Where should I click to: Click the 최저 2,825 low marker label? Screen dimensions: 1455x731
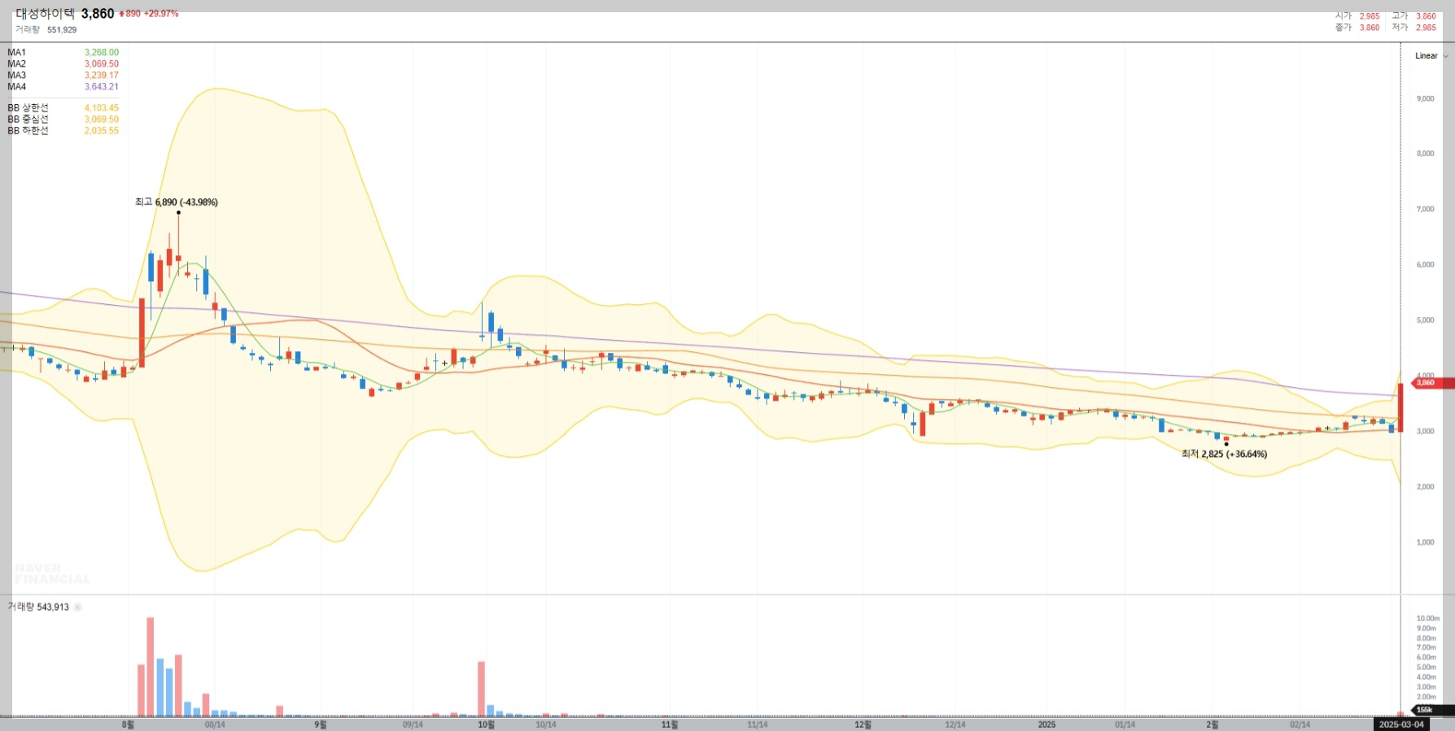(1224, 455)
